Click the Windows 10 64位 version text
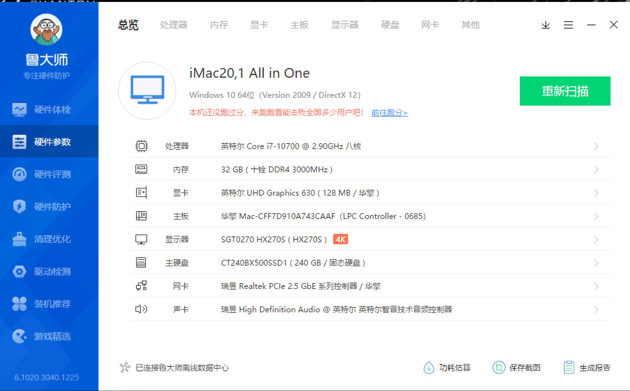This screenshot has height=391, width=630. pos(275,95)
